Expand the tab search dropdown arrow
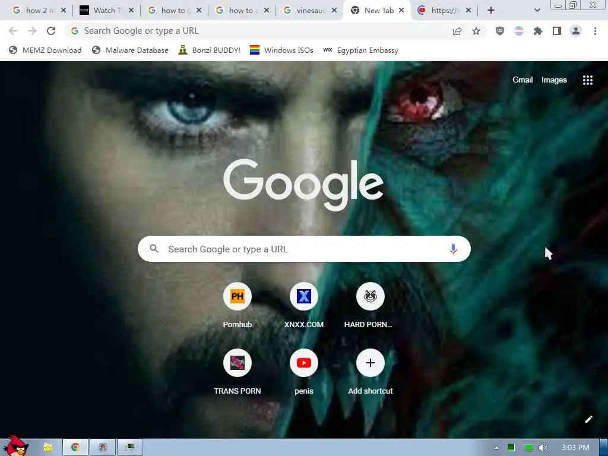Image resolution: width=608 pixels, height=456 pixels. [537, 11]
